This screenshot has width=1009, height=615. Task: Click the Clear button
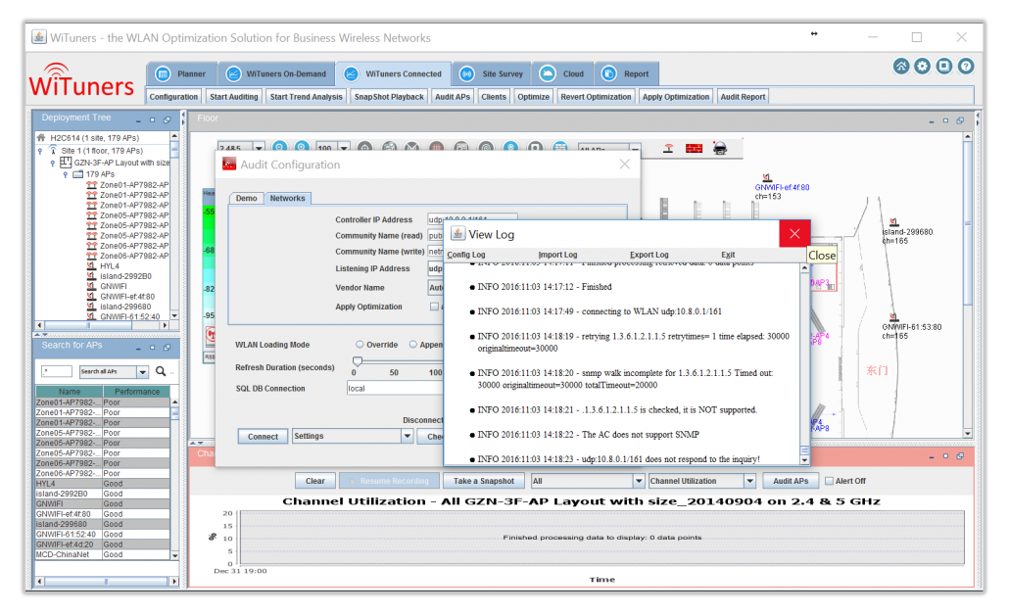[x=314, y=481]
